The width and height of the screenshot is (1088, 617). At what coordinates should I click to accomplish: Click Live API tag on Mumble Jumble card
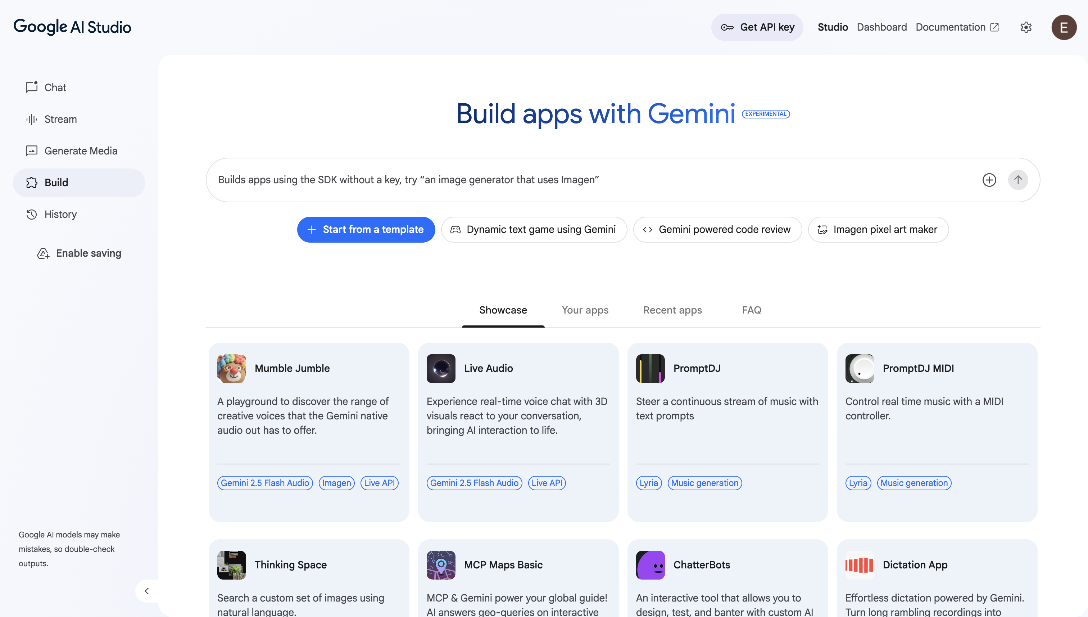pos(380,483)
